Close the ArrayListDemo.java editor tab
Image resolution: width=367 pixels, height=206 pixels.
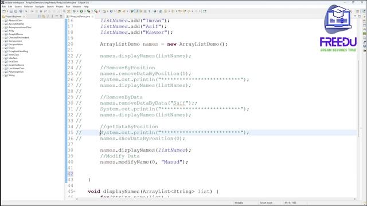click(93, 17)
